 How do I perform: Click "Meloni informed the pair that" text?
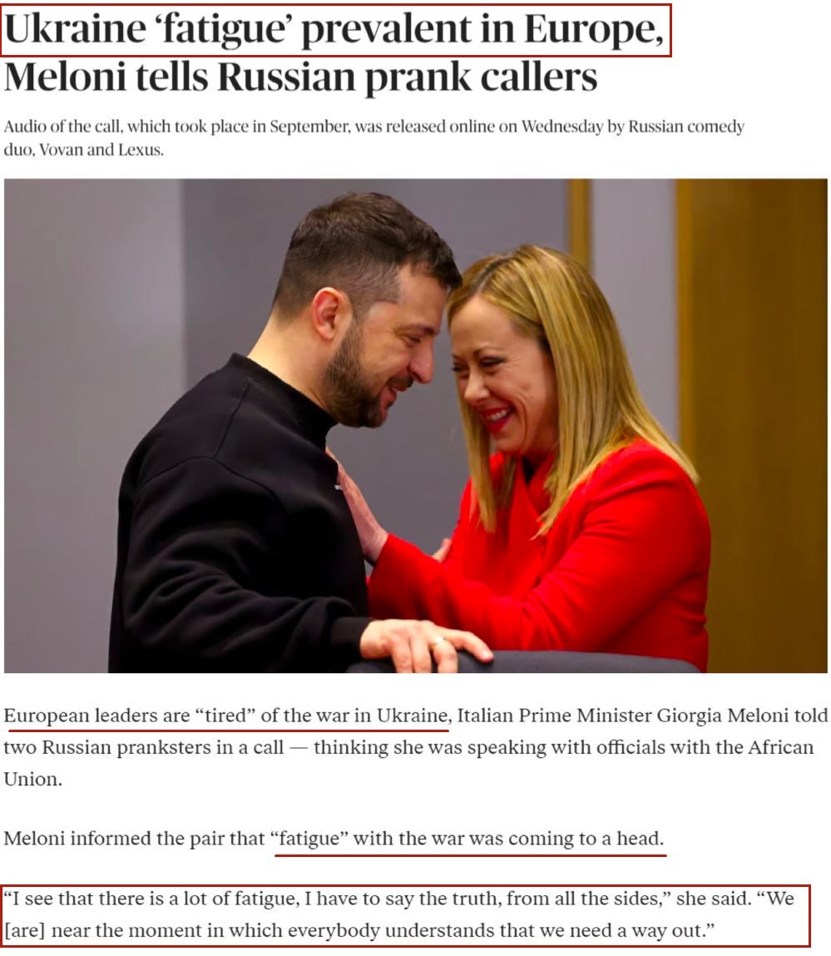click(x=134, y=839)
